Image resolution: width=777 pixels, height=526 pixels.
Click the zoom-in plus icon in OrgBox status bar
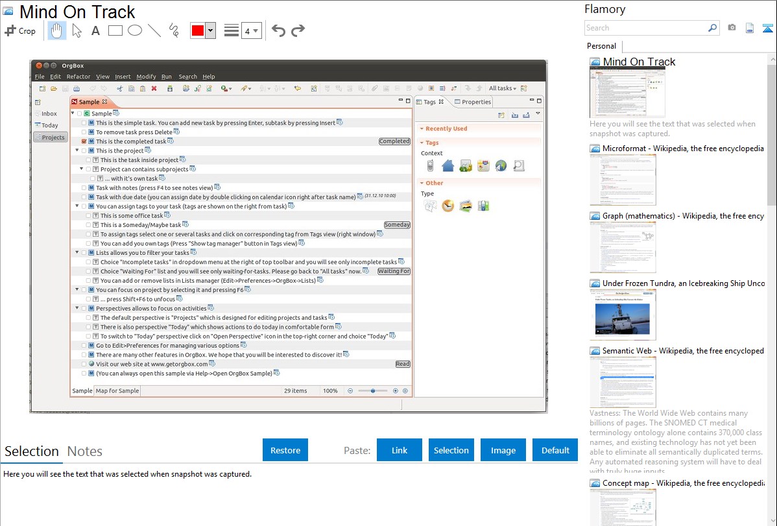tap(396, 390)
